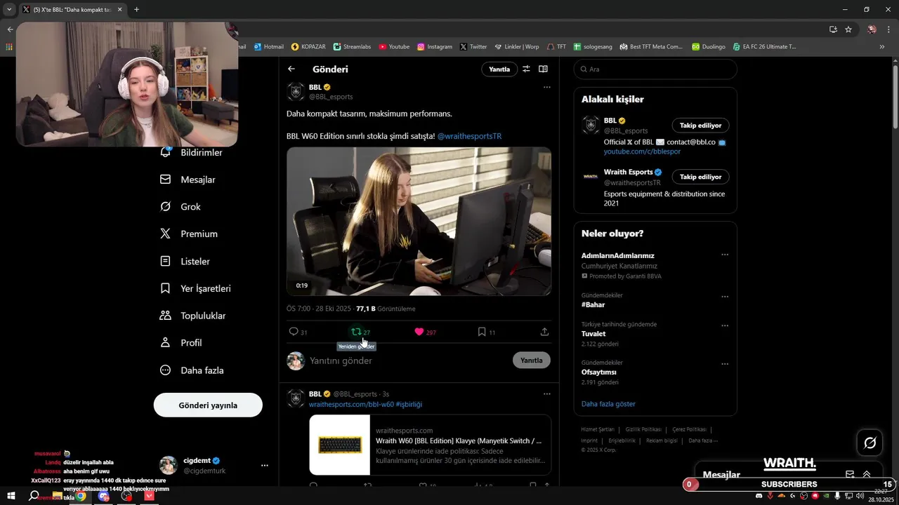Open Chrome from the taskbar
The width and height of the screenshot is (899, 505).
[x=81, y=496]
